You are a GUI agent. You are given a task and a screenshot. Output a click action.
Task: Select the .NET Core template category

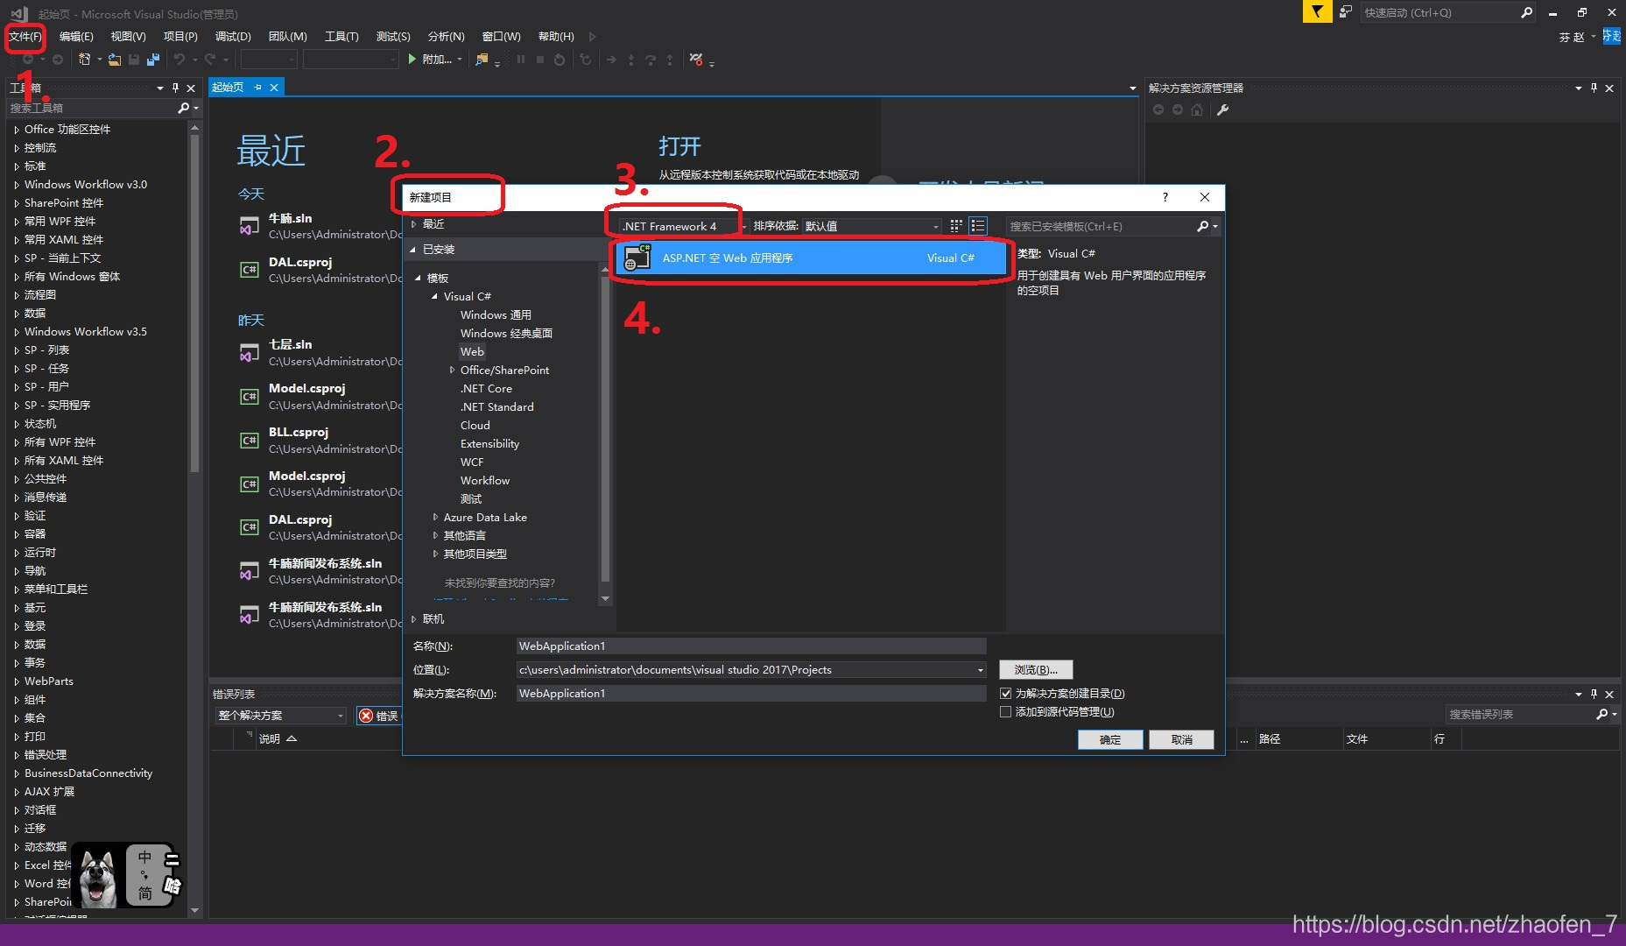pyautogui.click(x=486, y=388)
